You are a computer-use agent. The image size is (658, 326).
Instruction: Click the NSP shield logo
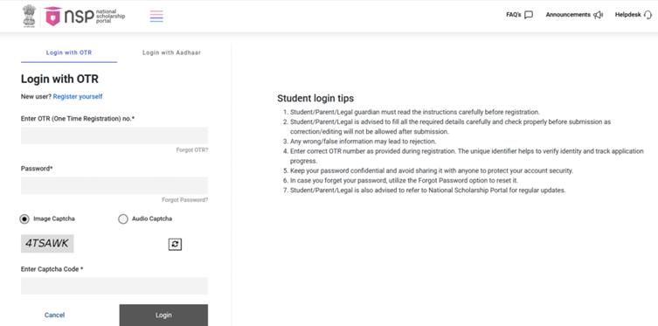pyautogui.click(x=52, y=16)
